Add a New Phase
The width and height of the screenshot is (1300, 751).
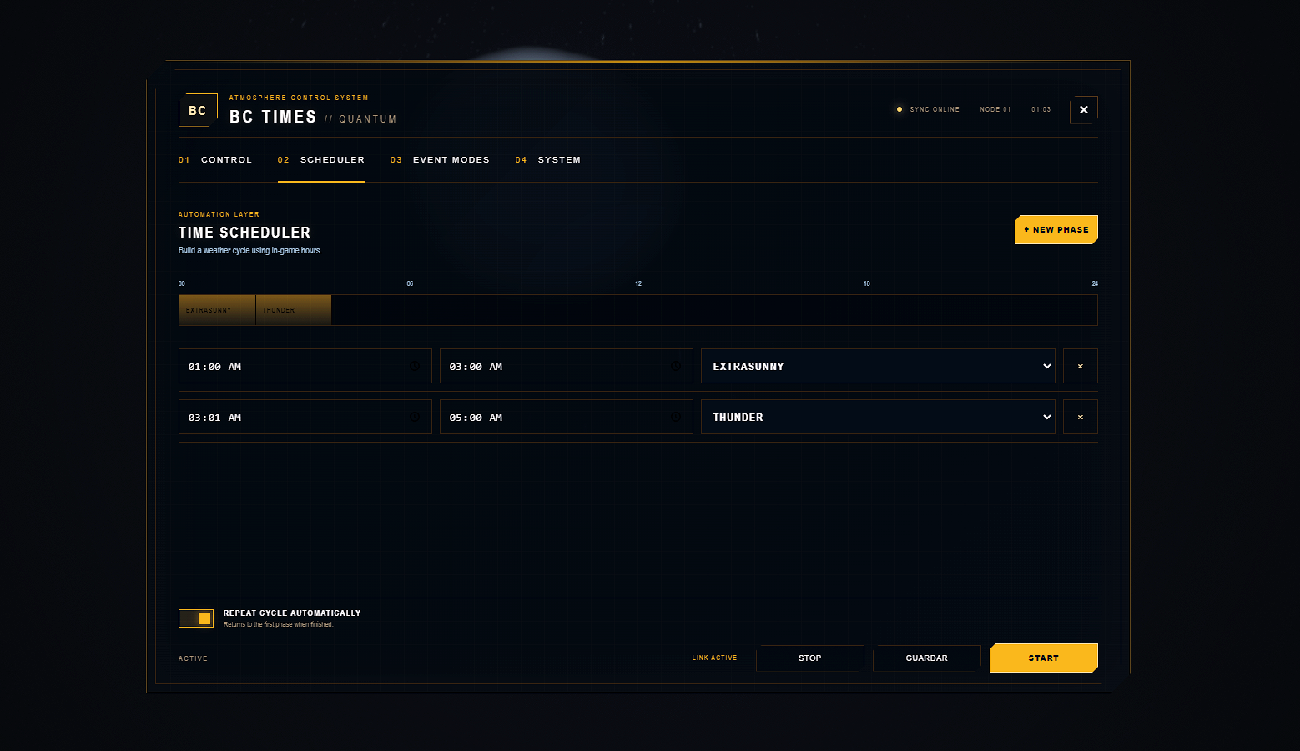pos(1056,230)
